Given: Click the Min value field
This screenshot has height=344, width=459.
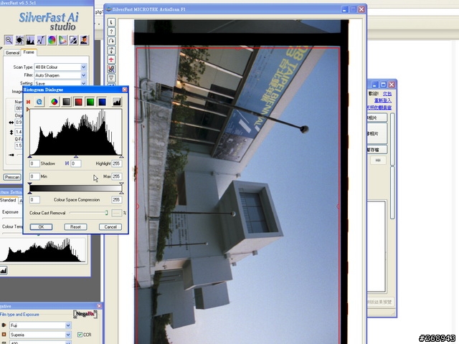Looking at the screenshot, I should [x=34, y=176].
